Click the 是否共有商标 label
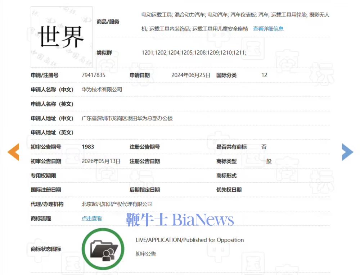Viewport: 360px width, 275px height. click(231, 147)
